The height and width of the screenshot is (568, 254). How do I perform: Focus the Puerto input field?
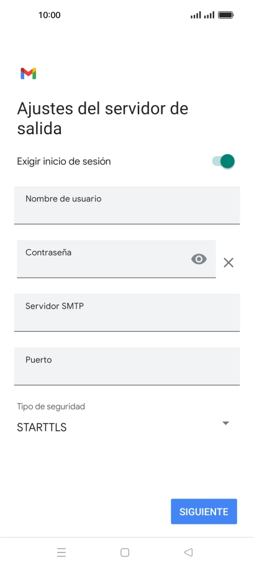pos(127,366)
